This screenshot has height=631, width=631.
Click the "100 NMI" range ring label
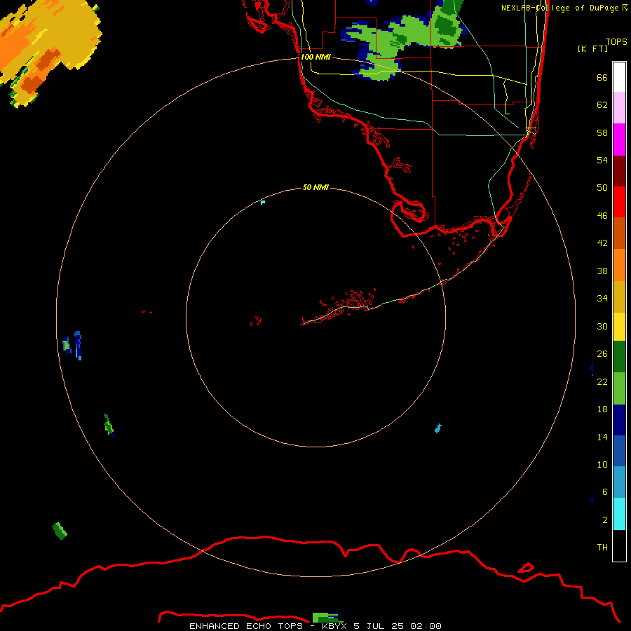(x=315, y=57)
